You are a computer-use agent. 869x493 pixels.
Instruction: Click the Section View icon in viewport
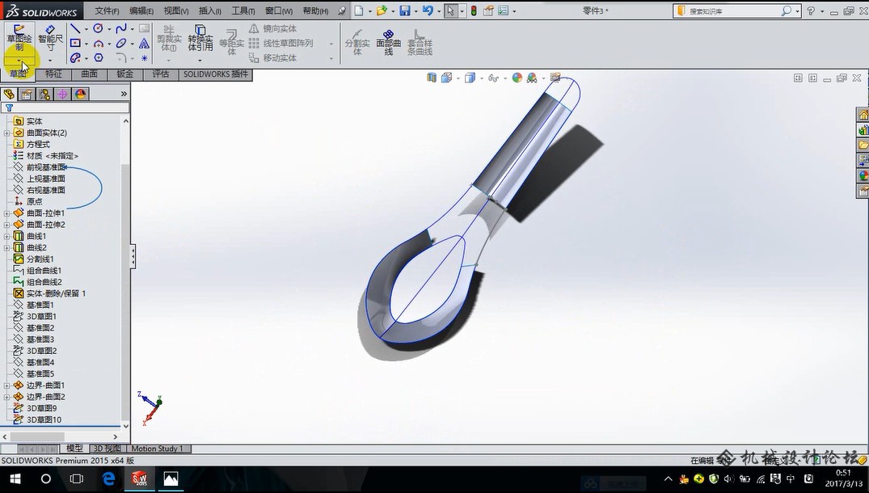(x=432, y=78)
